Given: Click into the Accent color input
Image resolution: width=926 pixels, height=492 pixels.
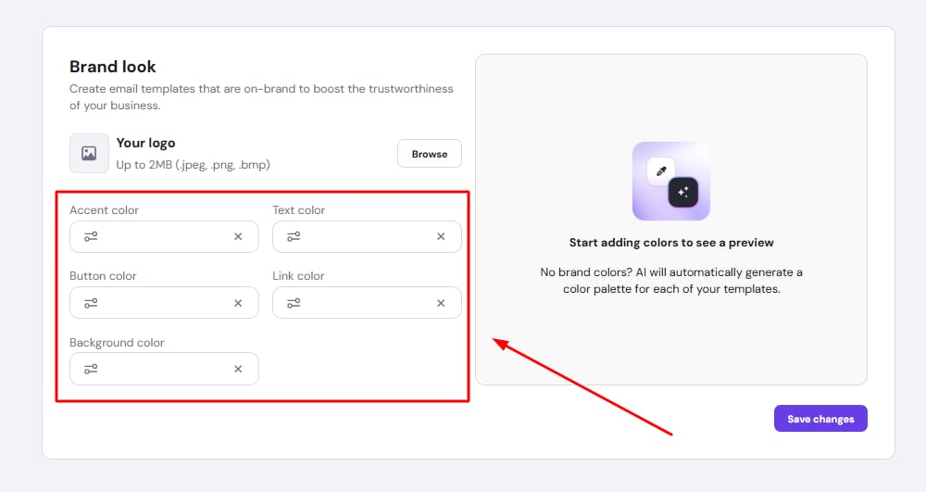Looking at the screenshot, I should click(164, 236).
